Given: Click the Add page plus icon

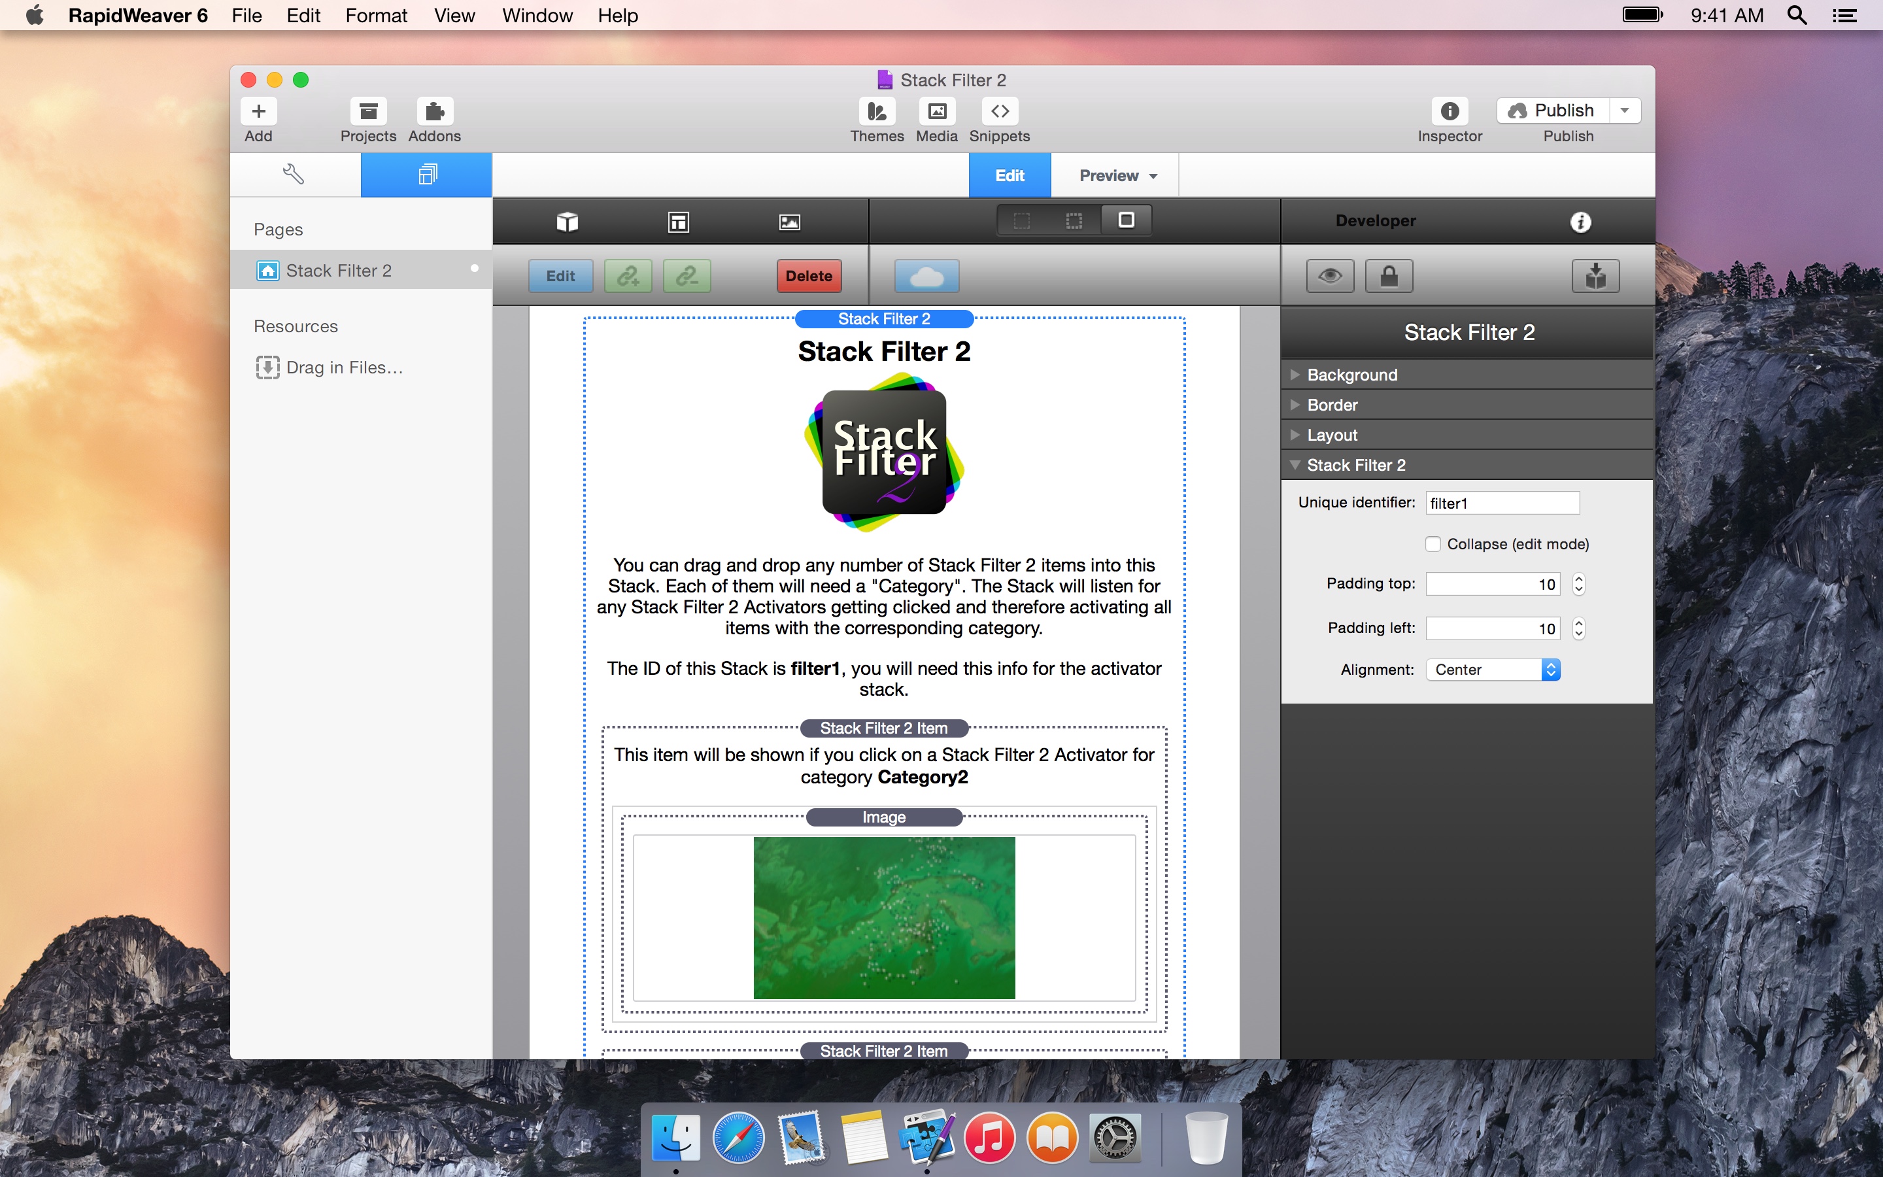Looking at the screenshot, I should tap(258, 111).
